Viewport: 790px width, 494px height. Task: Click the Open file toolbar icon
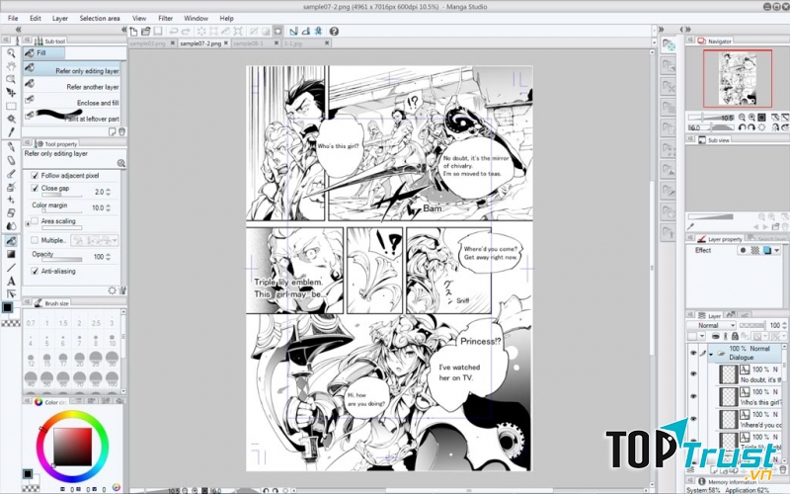click(x=145, y=32)
